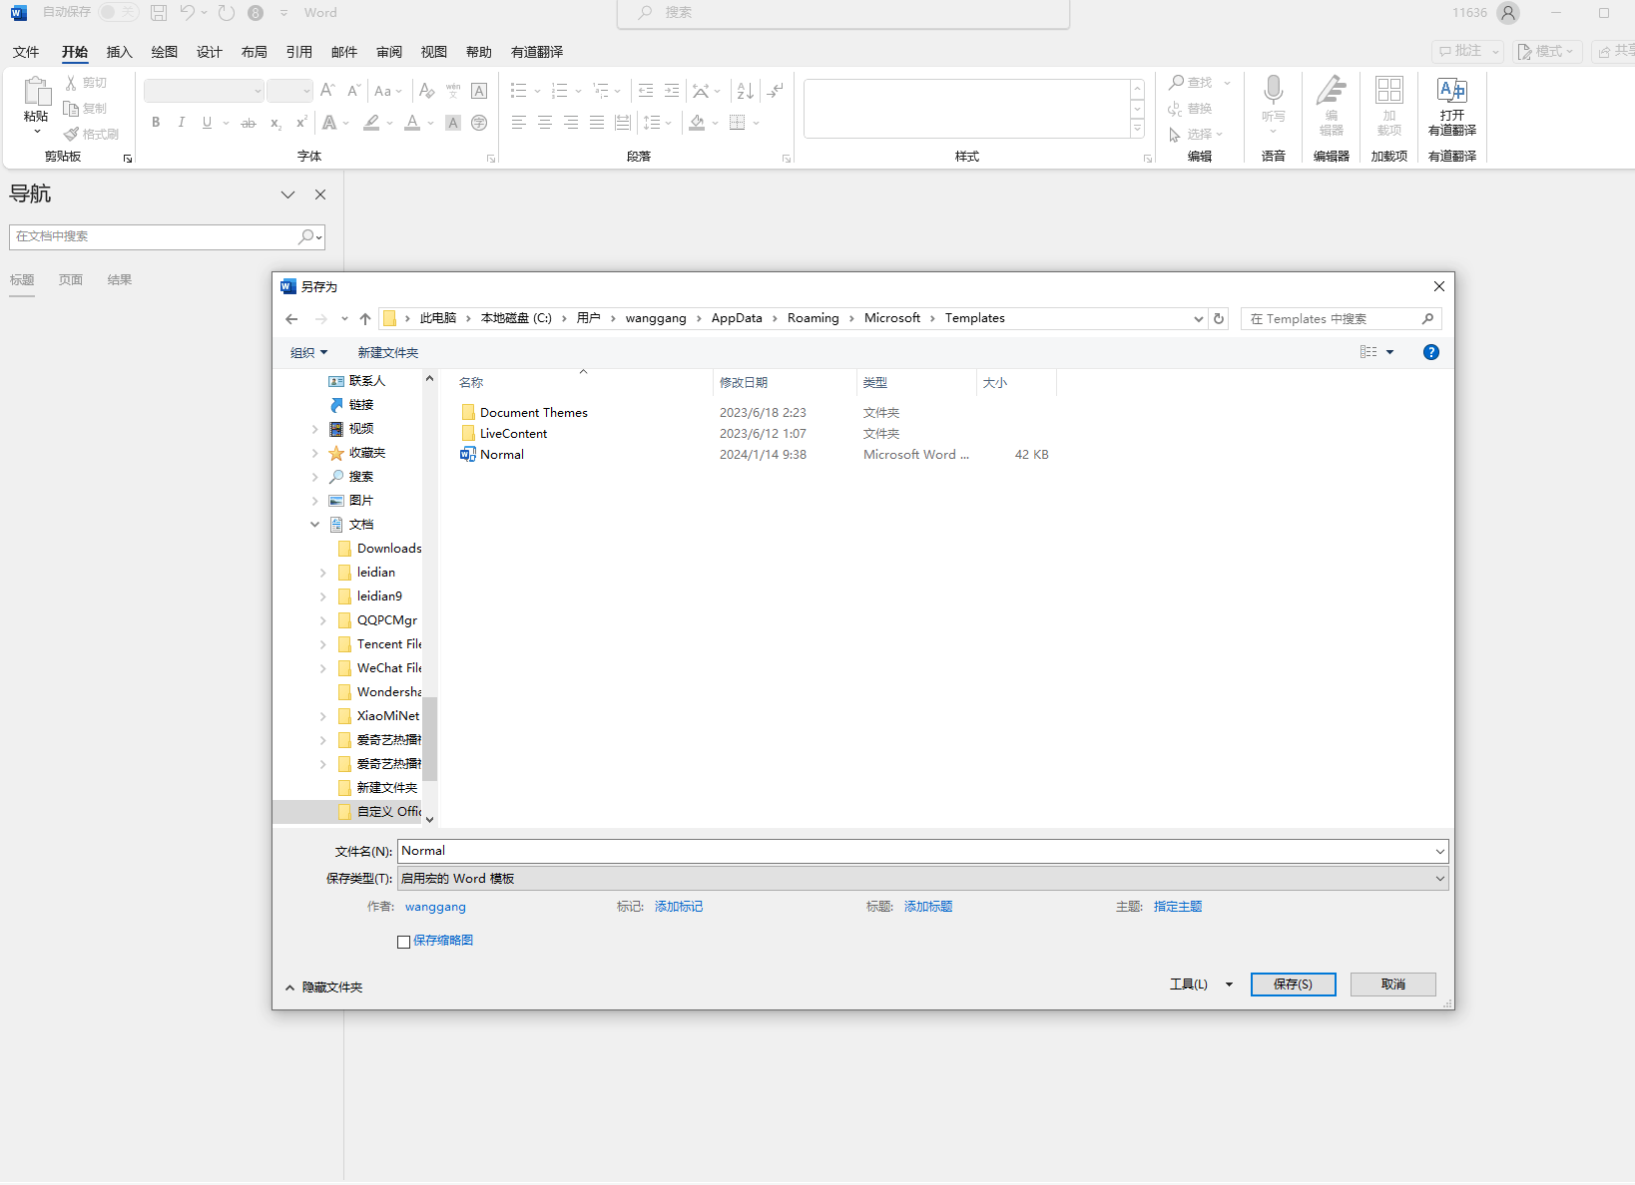Collapse the Documents tree node

coord(315,525)
